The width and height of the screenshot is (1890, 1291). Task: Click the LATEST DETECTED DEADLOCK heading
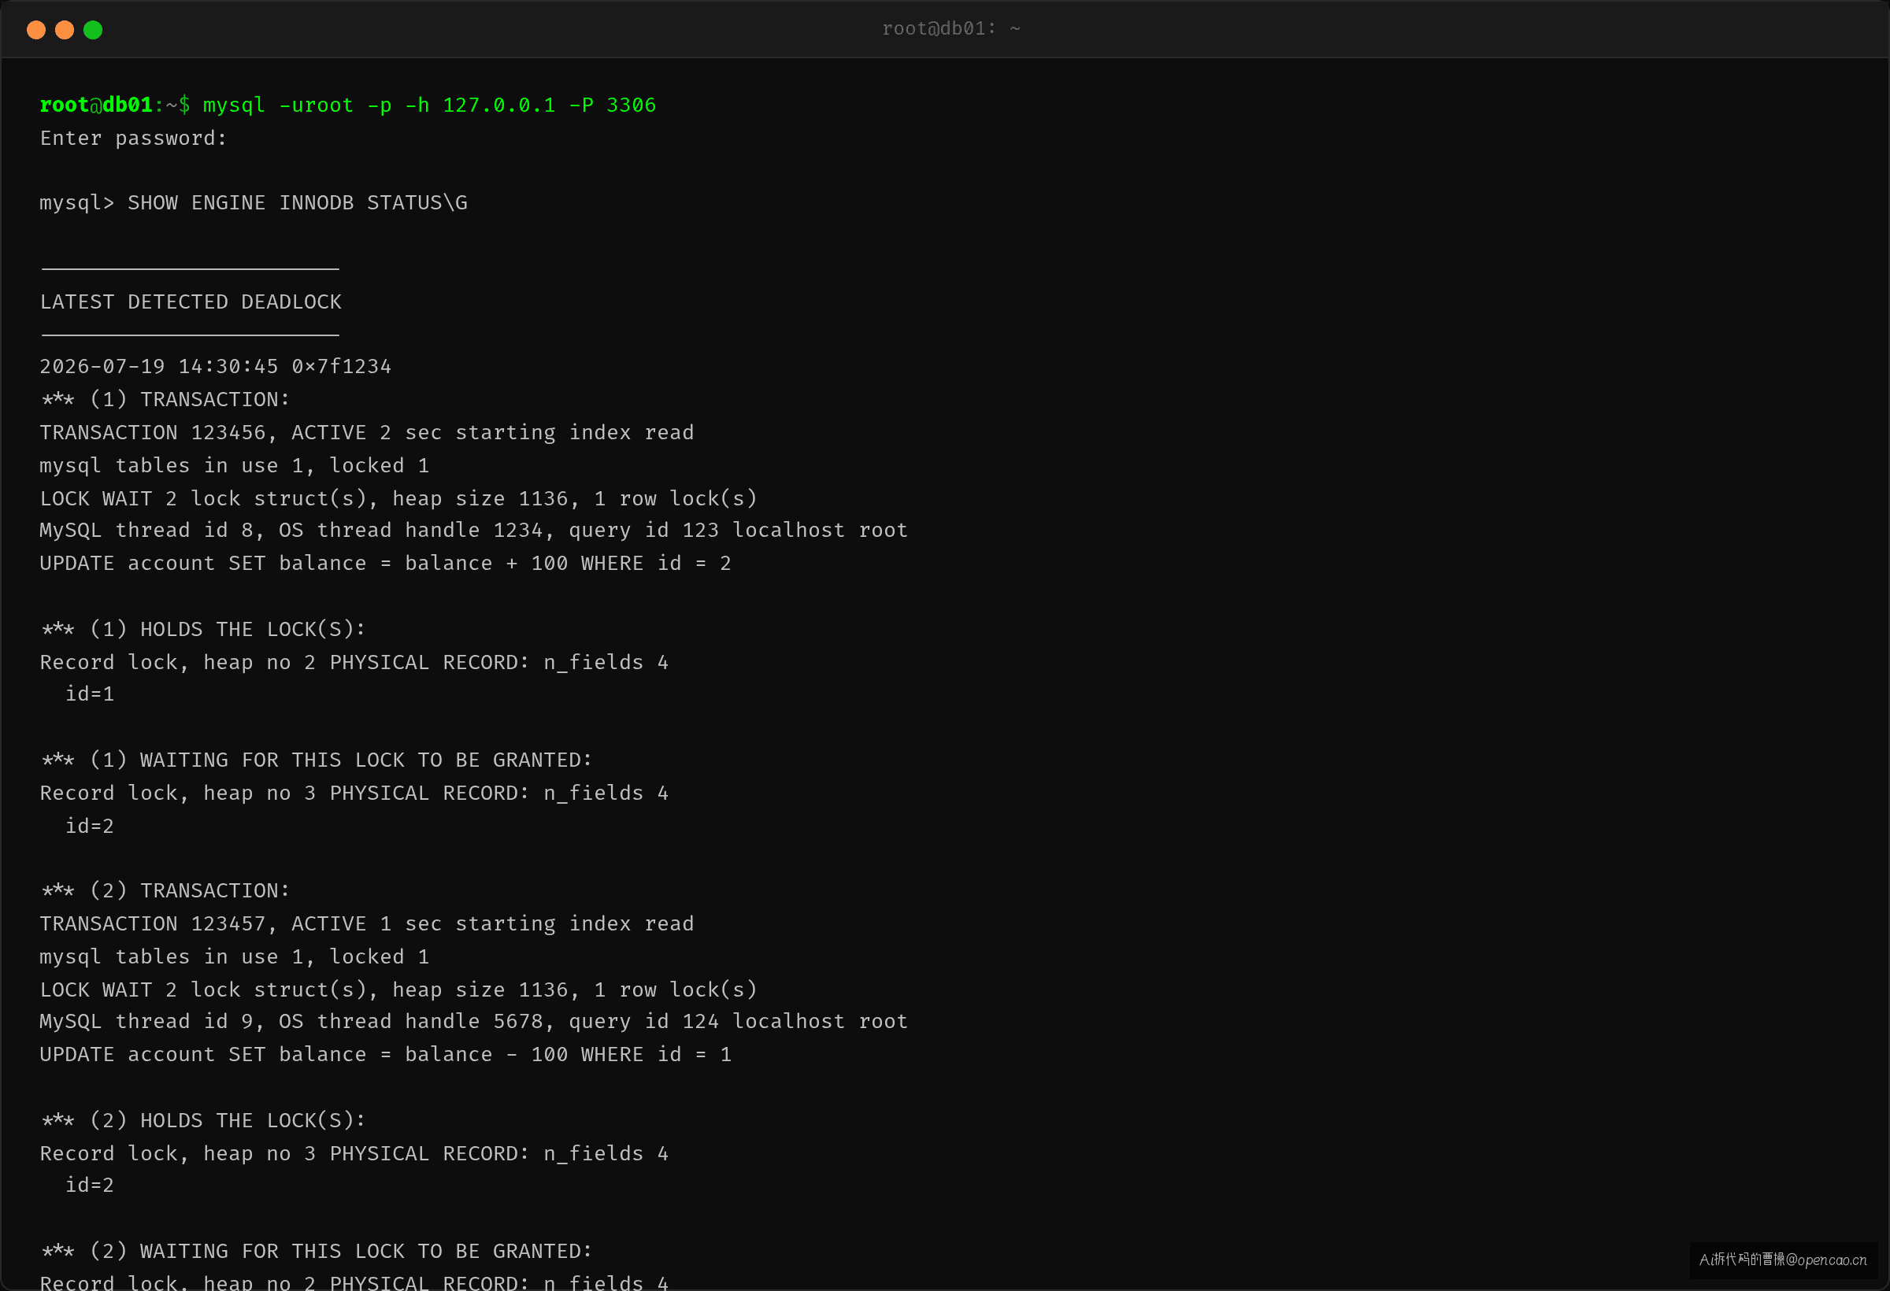point(191,302)
